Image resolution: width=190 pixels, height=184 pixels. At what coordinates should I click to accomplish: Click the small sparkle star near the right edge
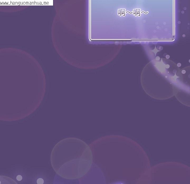[175, 78]
